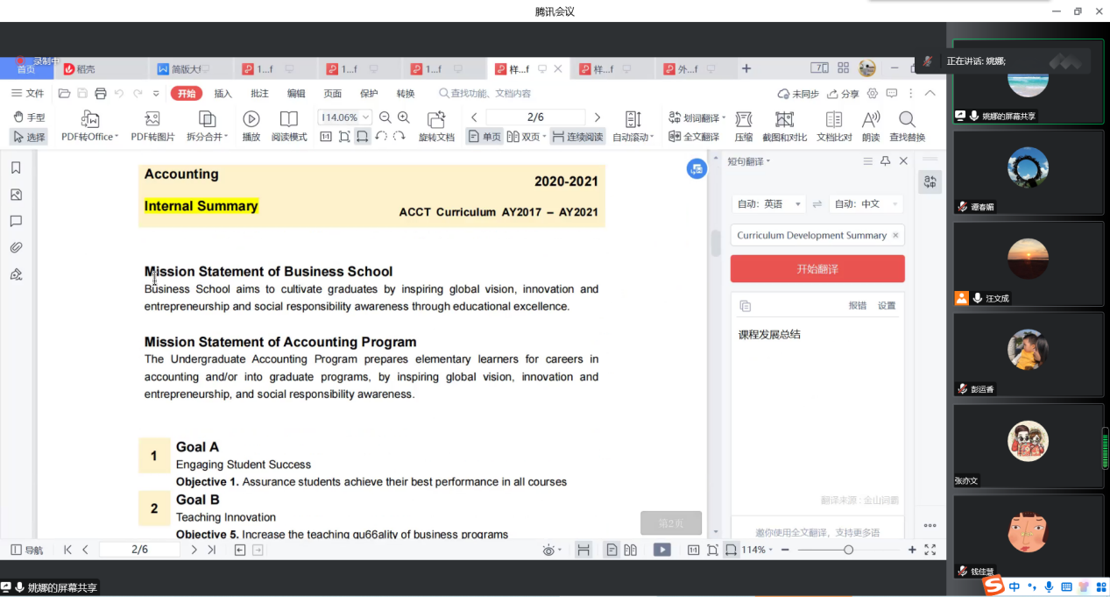
Task: Open the bookmark panel in left sidebar
Action: tap(16, 167)
